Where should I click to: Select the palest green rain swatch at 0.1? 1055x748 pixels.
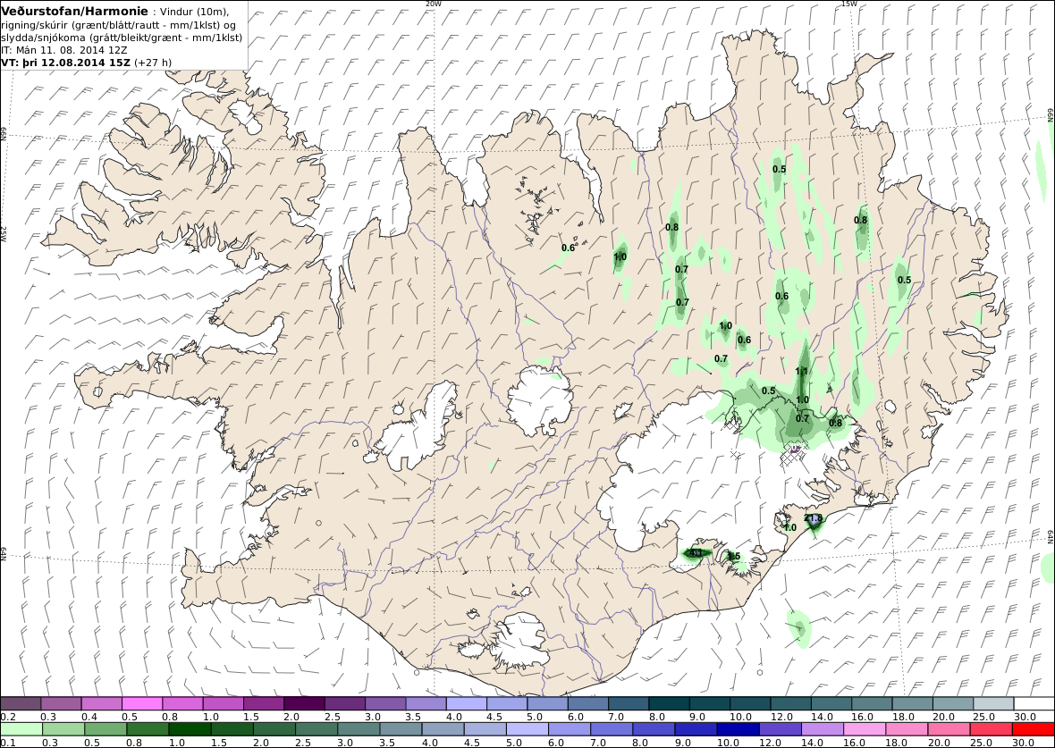pos(21,729)
